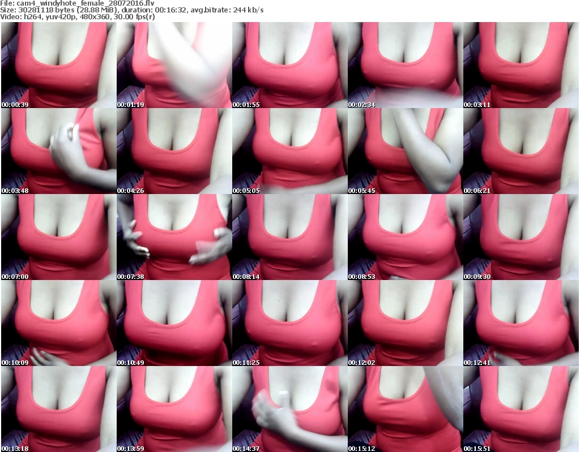Choose the thumbnail stamped 00:03:48
The height and width of the screenshot is (452, 580).
point(58,151)
